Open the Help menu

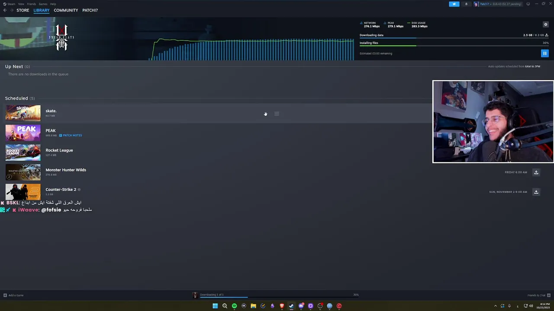(53, 4)
